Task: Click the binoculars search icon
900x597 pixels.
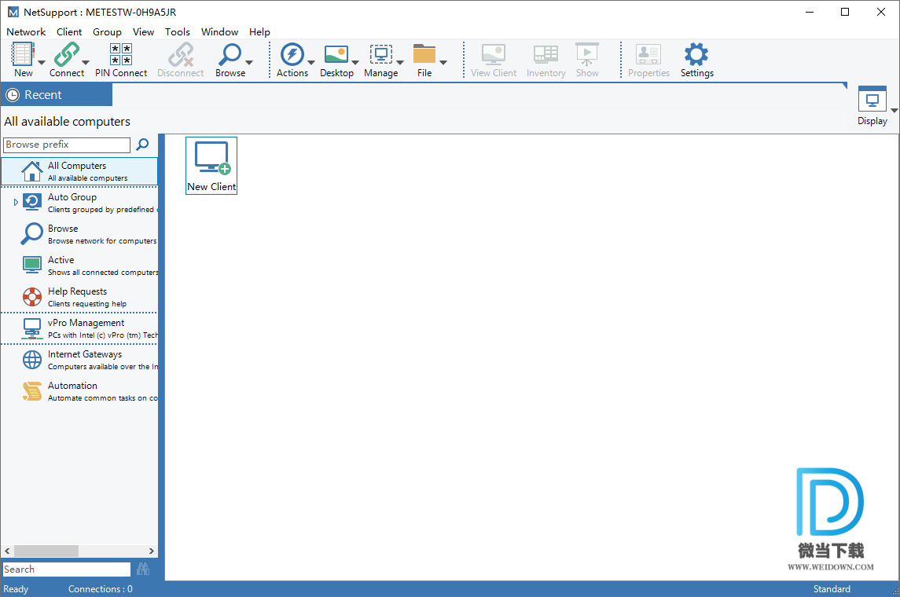Action: click(143, 569)
